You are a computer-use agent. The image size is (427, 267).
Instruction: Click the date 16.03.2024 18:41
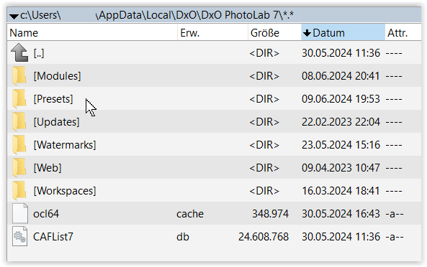(x=341, y=191)
